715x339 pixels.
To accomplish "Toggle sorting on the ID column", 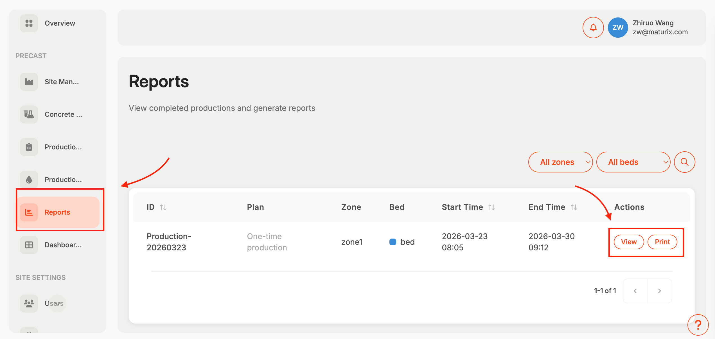I will [x=163, y=207].
